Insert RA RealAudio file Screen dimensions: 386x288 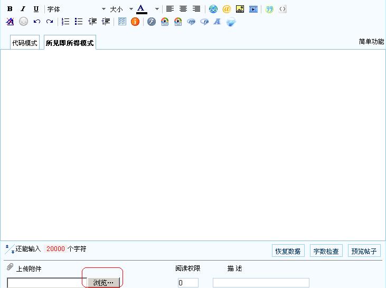(x=204, y=22)
